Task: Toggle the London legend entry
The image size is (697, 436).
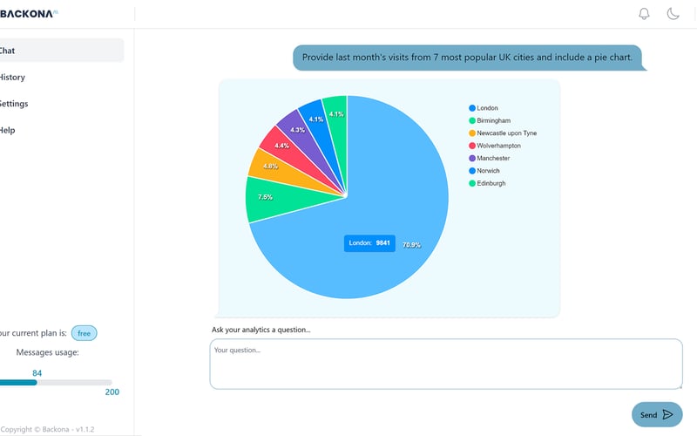Action: pos(484,108)
